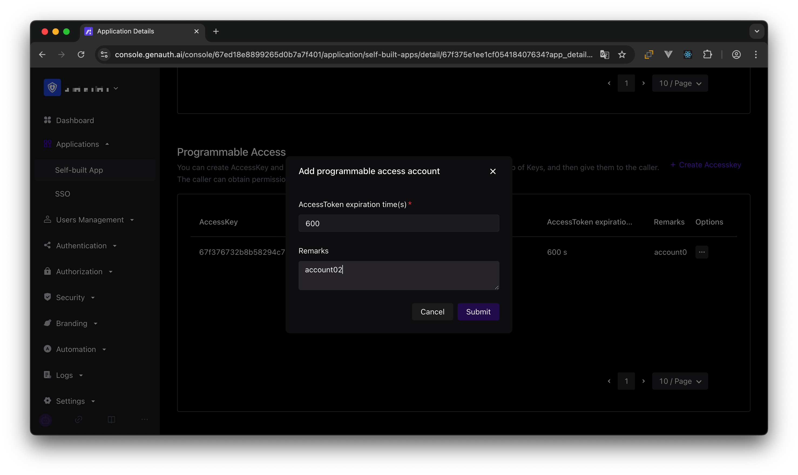Go to previous page in upper pagination
This screenshot has width=798, height=475.
coord(609,83)
